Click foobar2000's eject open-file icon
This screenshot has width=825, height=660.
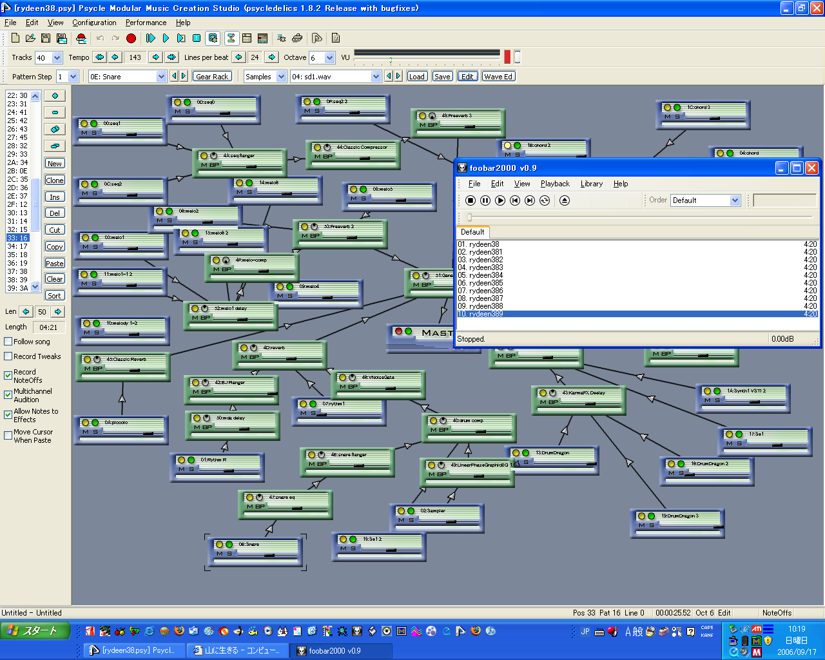(565, 200)
